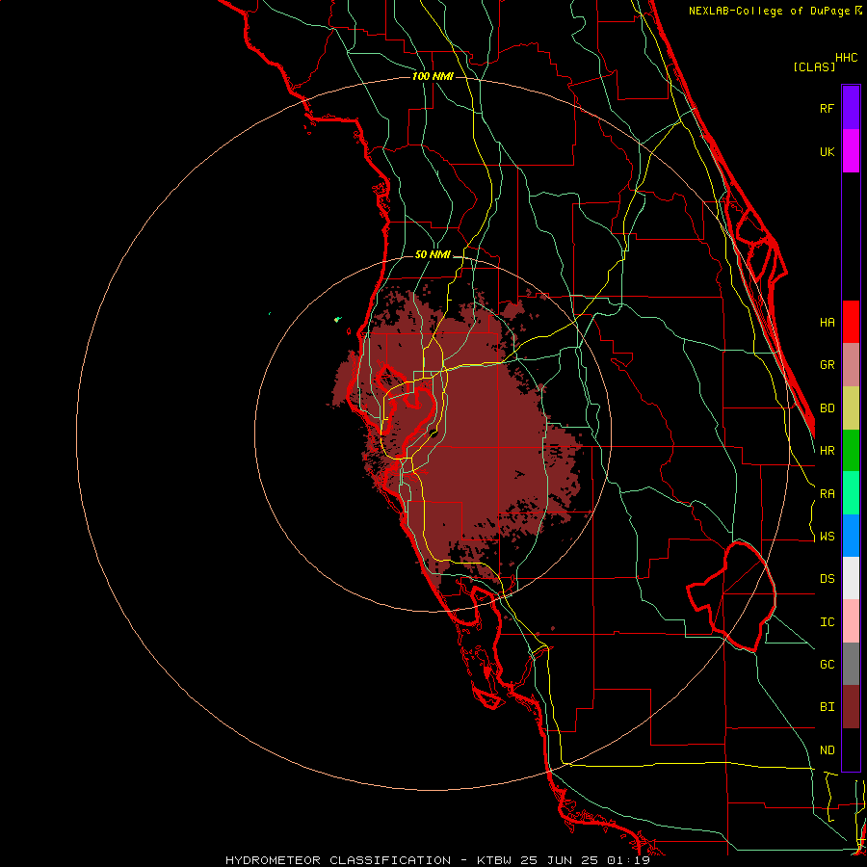The height and width of the screenshot is (867, 867).
Task: Click the RF legend label text
Action: click(x=827, y=108)
